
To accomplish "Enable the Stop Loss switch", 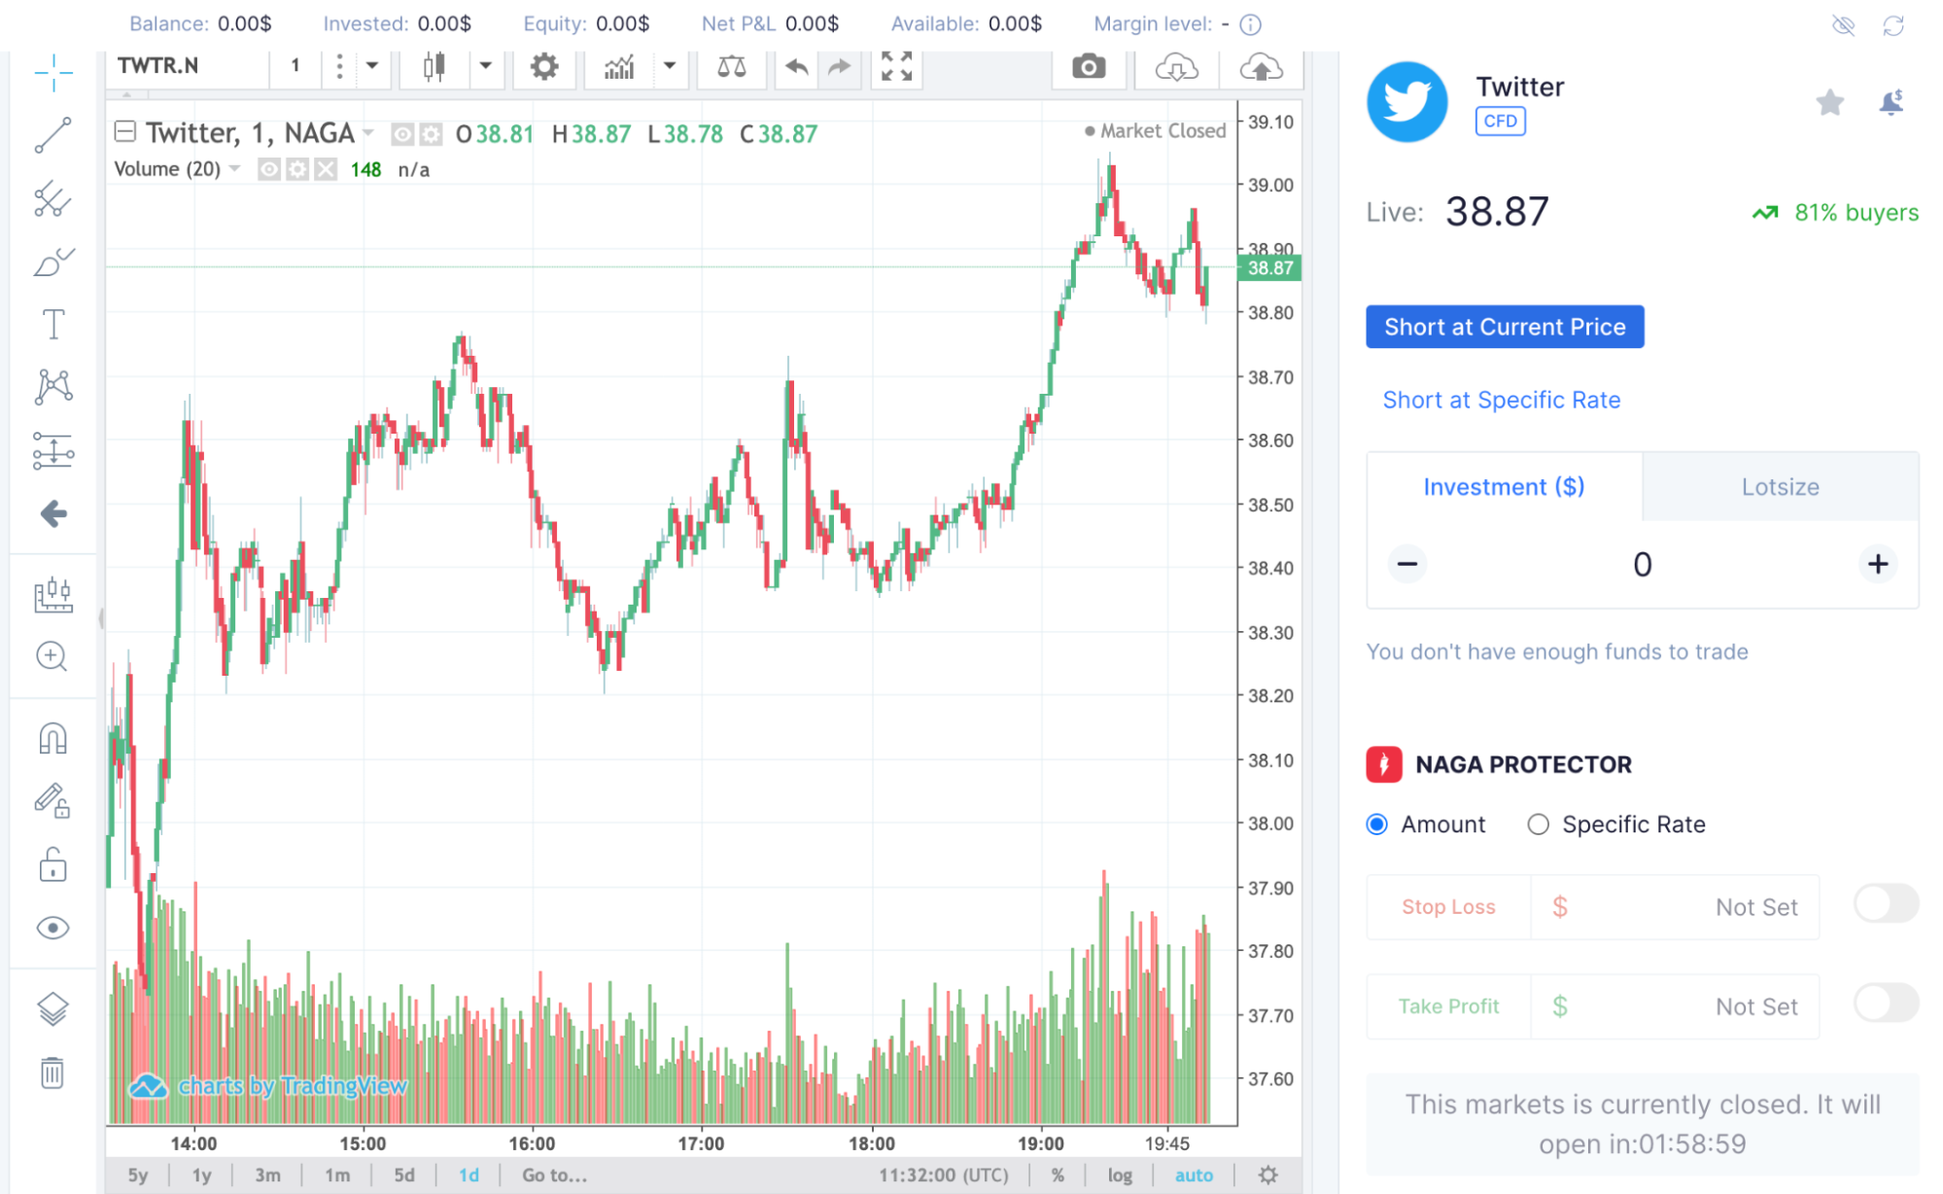I will click(1886, 903).
